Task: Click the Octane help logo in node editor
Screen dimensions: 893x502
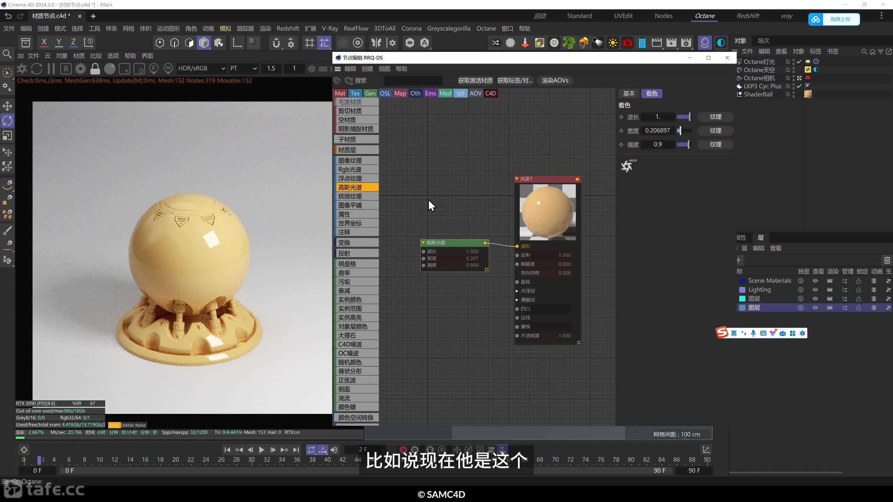Action: point(628,166)
